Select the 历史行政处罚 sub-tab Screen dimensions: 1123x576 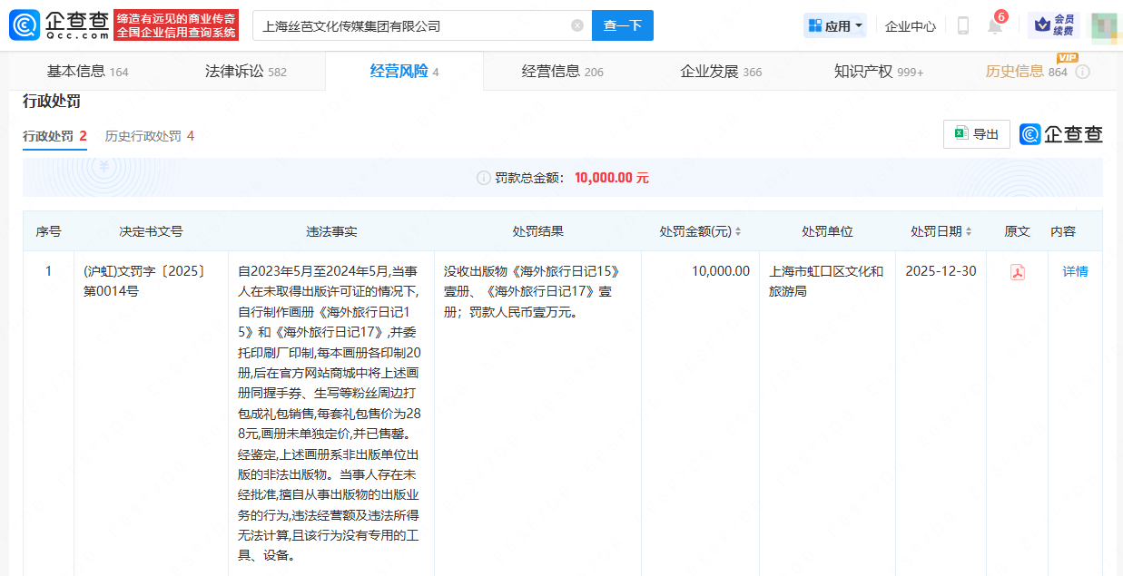[149, 136]
